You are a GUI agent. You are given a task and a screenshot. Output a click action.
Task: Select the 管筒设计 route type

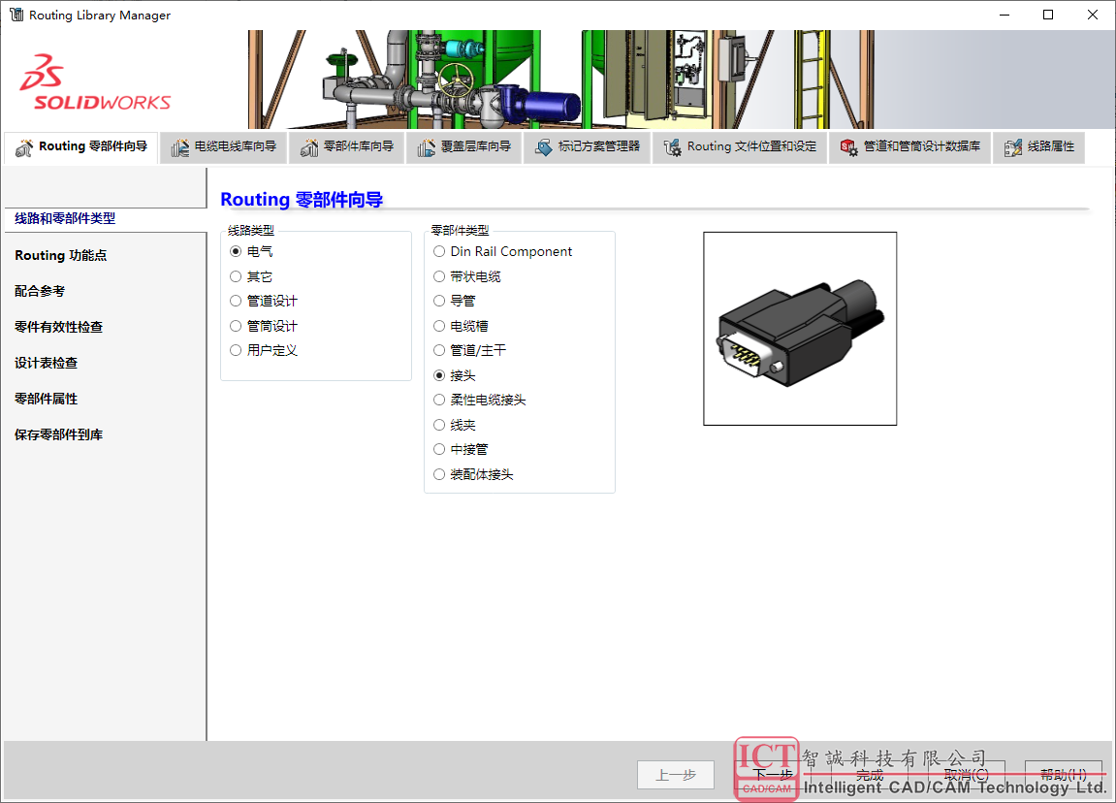[236, 326]
